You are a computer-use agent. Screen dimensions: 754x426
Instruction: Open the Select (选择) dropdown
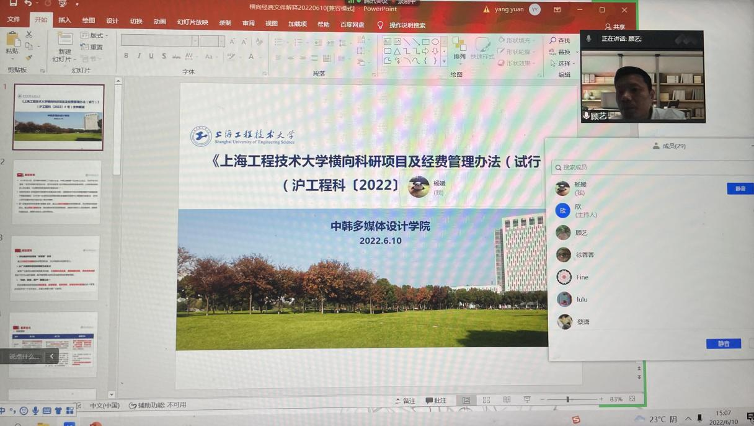point(563,63)
